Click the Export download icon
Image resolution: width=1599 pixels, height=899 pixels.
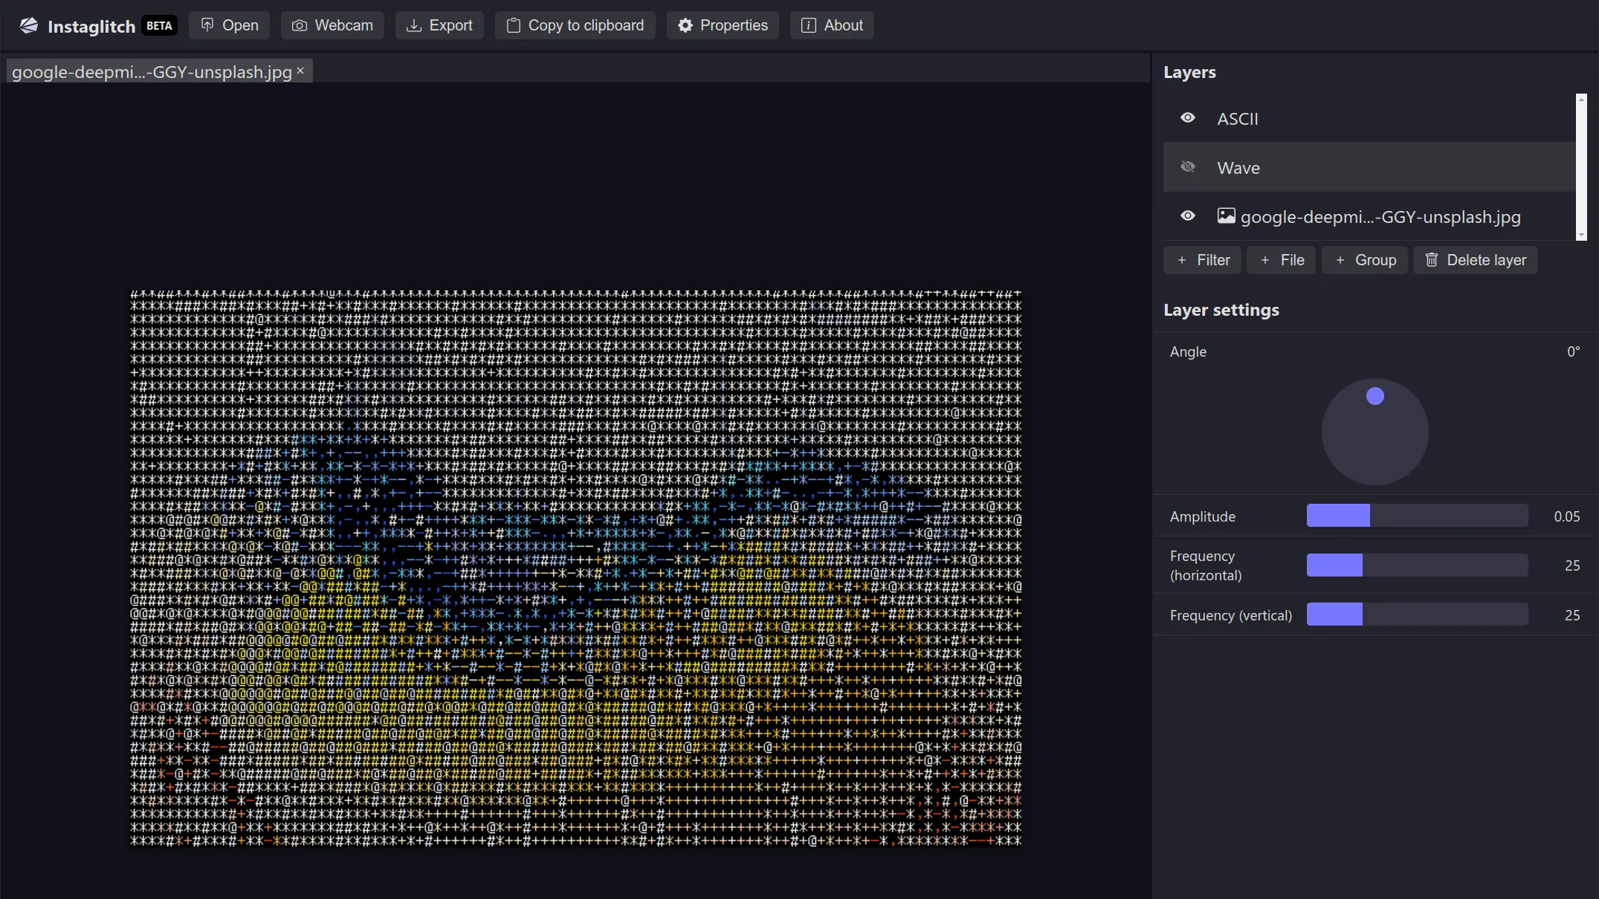(x=414, y=25)
